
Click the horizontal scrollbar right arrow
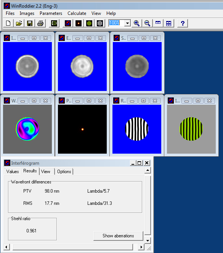click(141, 247)
